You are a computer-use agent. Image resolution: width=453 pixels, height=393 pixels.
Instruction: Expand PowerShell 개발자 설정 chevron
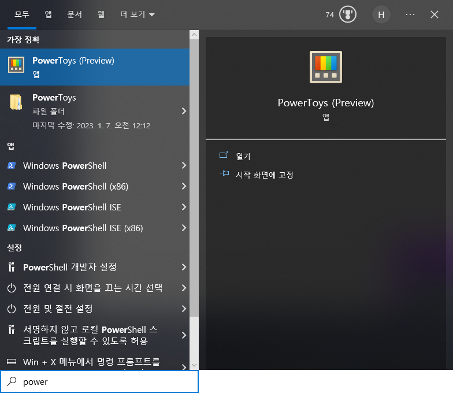click(x=184, y=267)
